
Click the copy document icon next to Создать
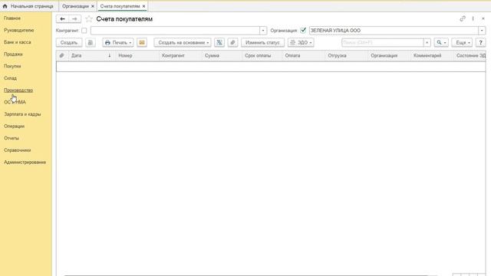coord(91,43)
